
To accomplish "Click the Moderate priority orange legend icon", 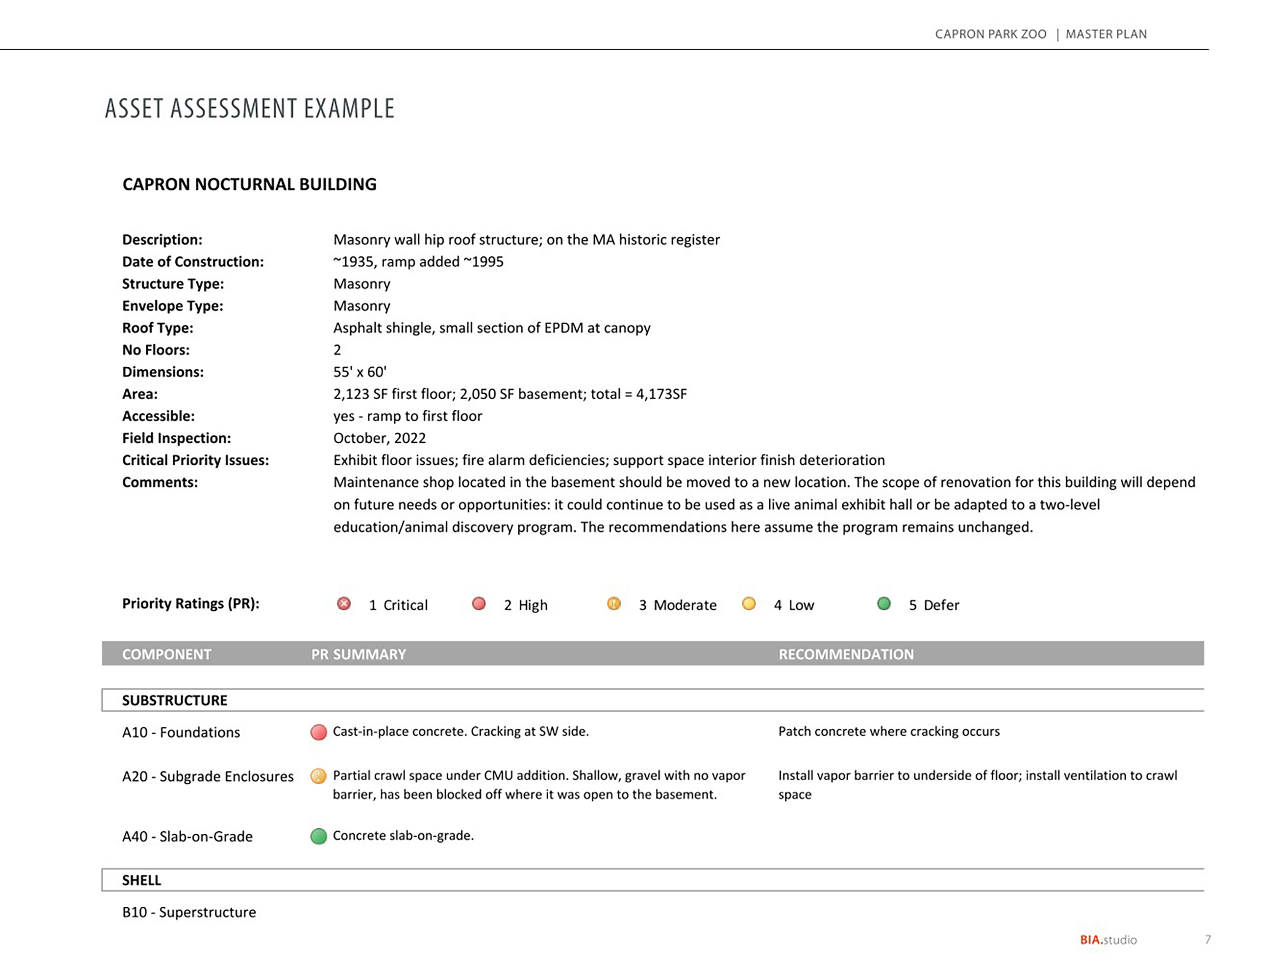I will click(614, 604).
